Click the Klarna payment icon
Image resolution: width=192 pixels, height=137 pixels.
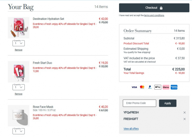pos(166,87)
